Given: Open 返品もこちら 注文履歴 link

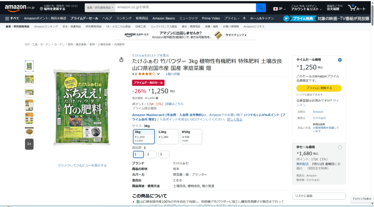Looking at the screenshot, I should [x=335, y=8].
